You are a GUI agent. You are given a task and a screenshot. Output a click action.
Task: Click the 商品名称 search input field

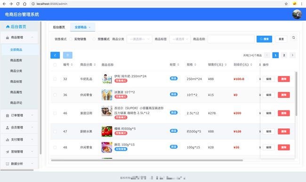click(231, 39)
